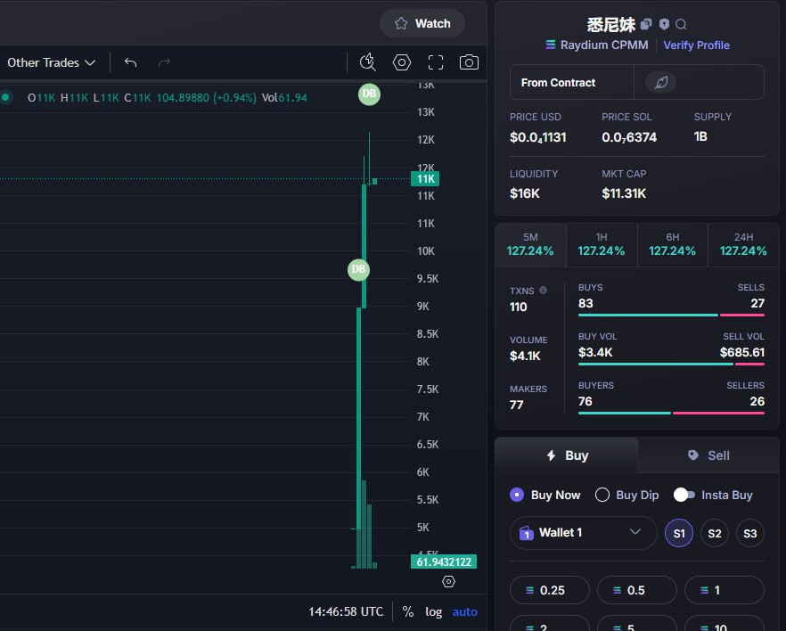Switch to the Buy tab
The height and width of the screenshot is (631, 786).
pyautogui.click(x=567, y=455)
